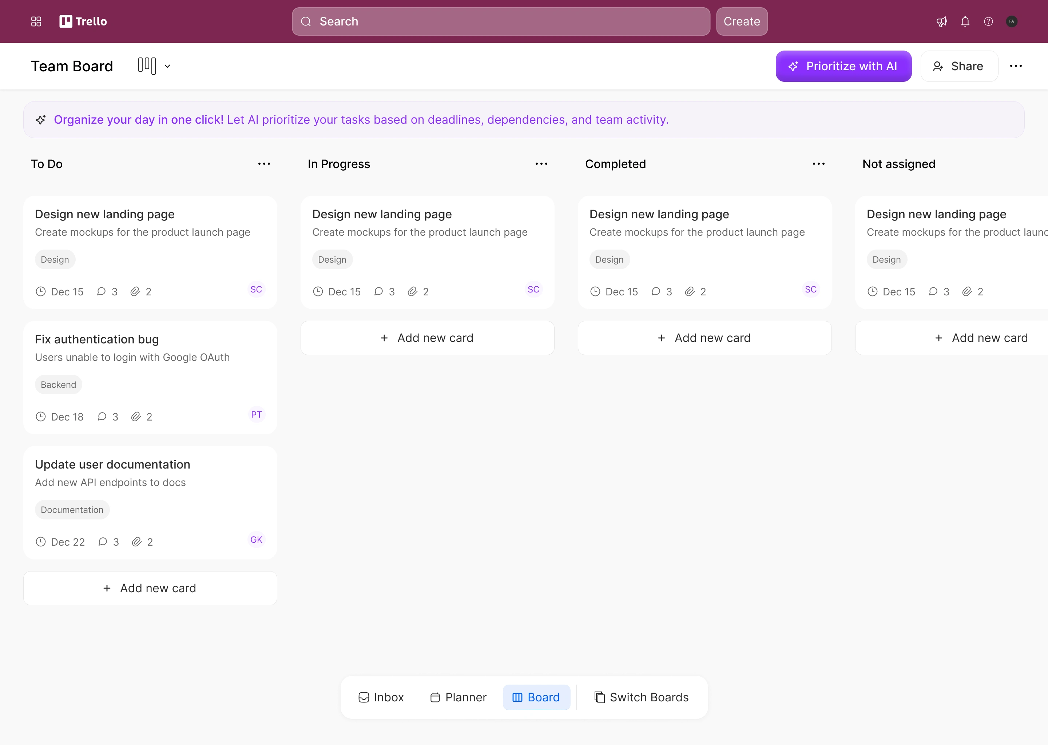This screenshot has width=1048, height=745.
Task: Click Add new API endpoints to docs text
Action: click(110, 483)
